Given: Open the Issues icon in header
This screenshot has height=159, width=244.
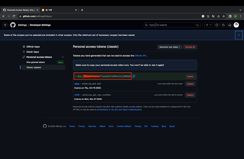Looking at the screenshot, I should click(217, 25).
